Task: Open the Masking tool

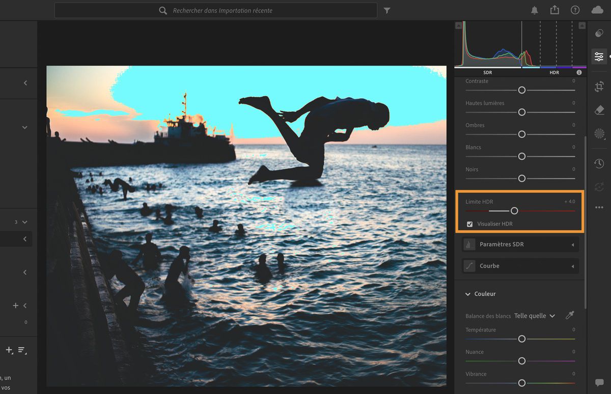Action: 599,134
